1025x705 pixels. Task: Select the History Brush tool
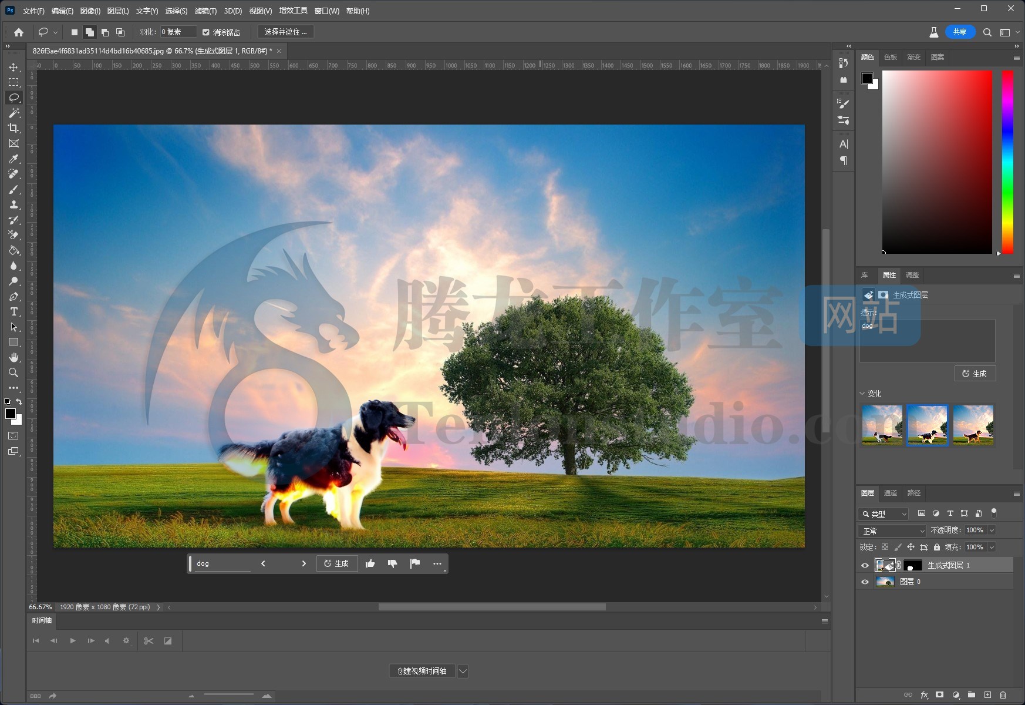[x=14, y=220]
